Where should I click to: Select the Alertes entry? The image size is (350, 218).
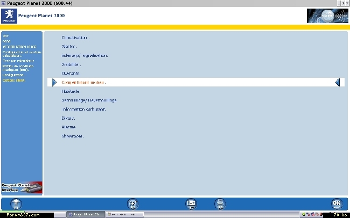(x=69, y=47)
